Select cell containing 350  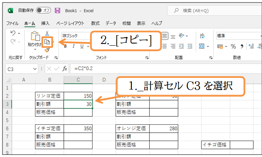[78, 129]
